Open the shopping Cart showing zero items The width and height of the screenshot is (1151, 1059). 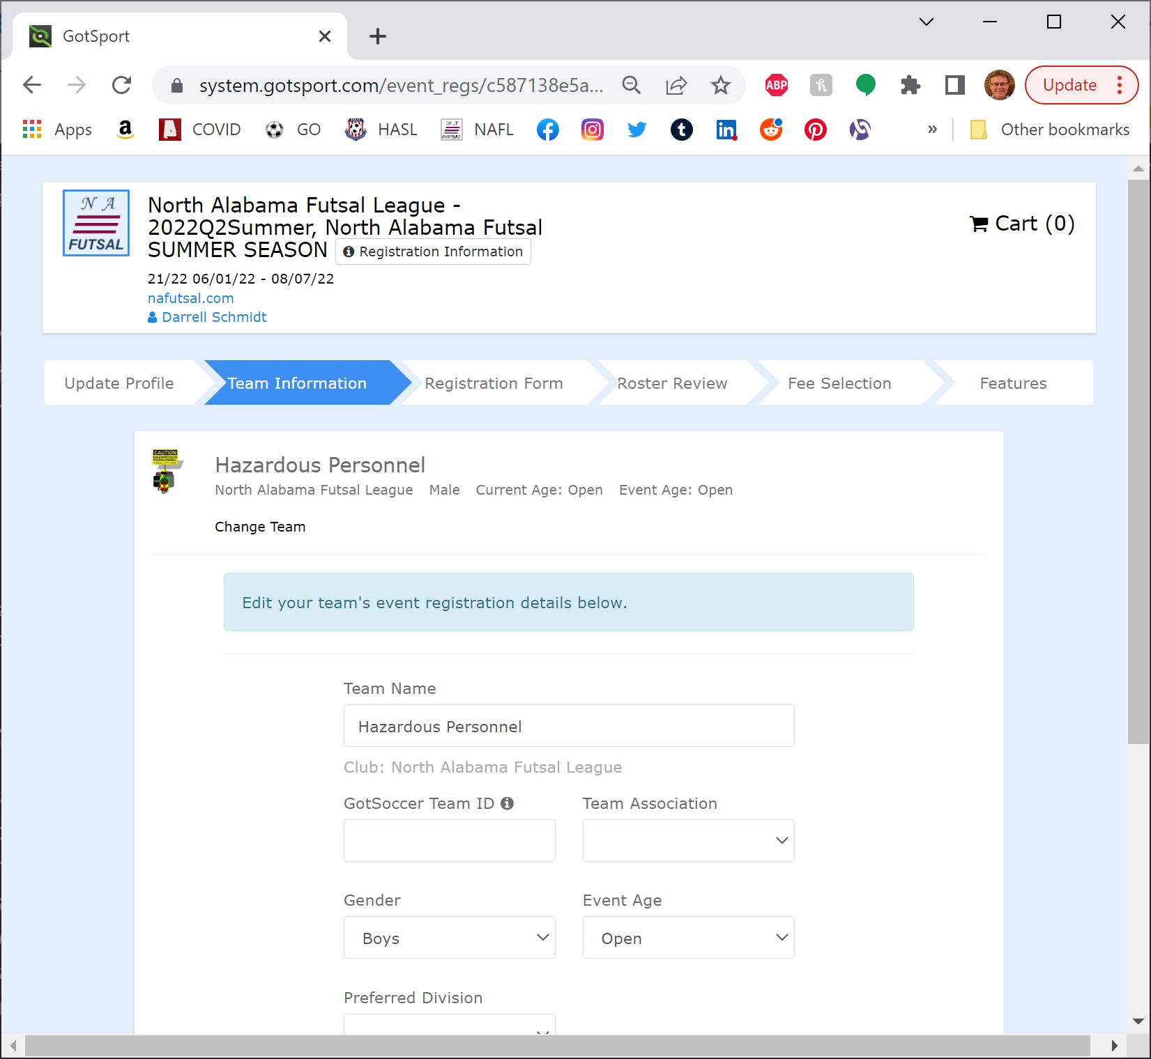pos(1021,223)
